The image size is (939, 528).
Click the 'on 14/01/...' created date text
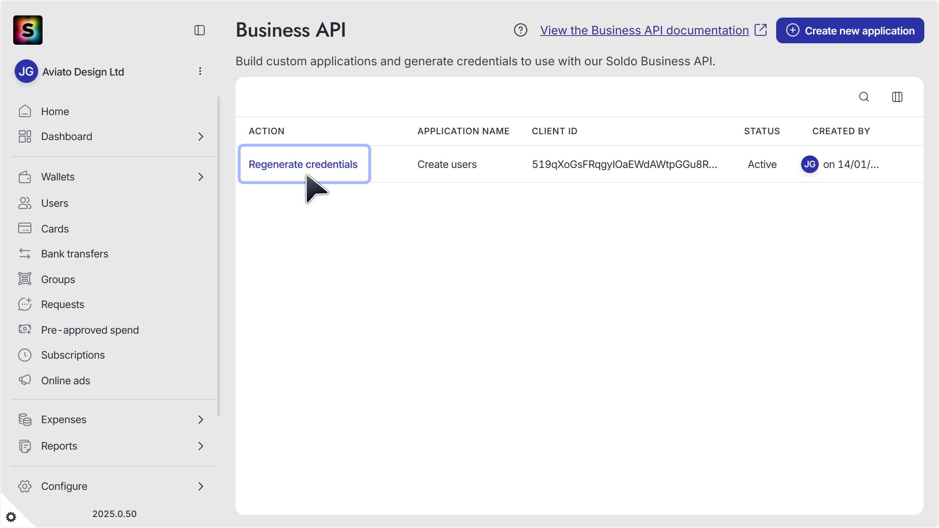[x=851, y=164]
